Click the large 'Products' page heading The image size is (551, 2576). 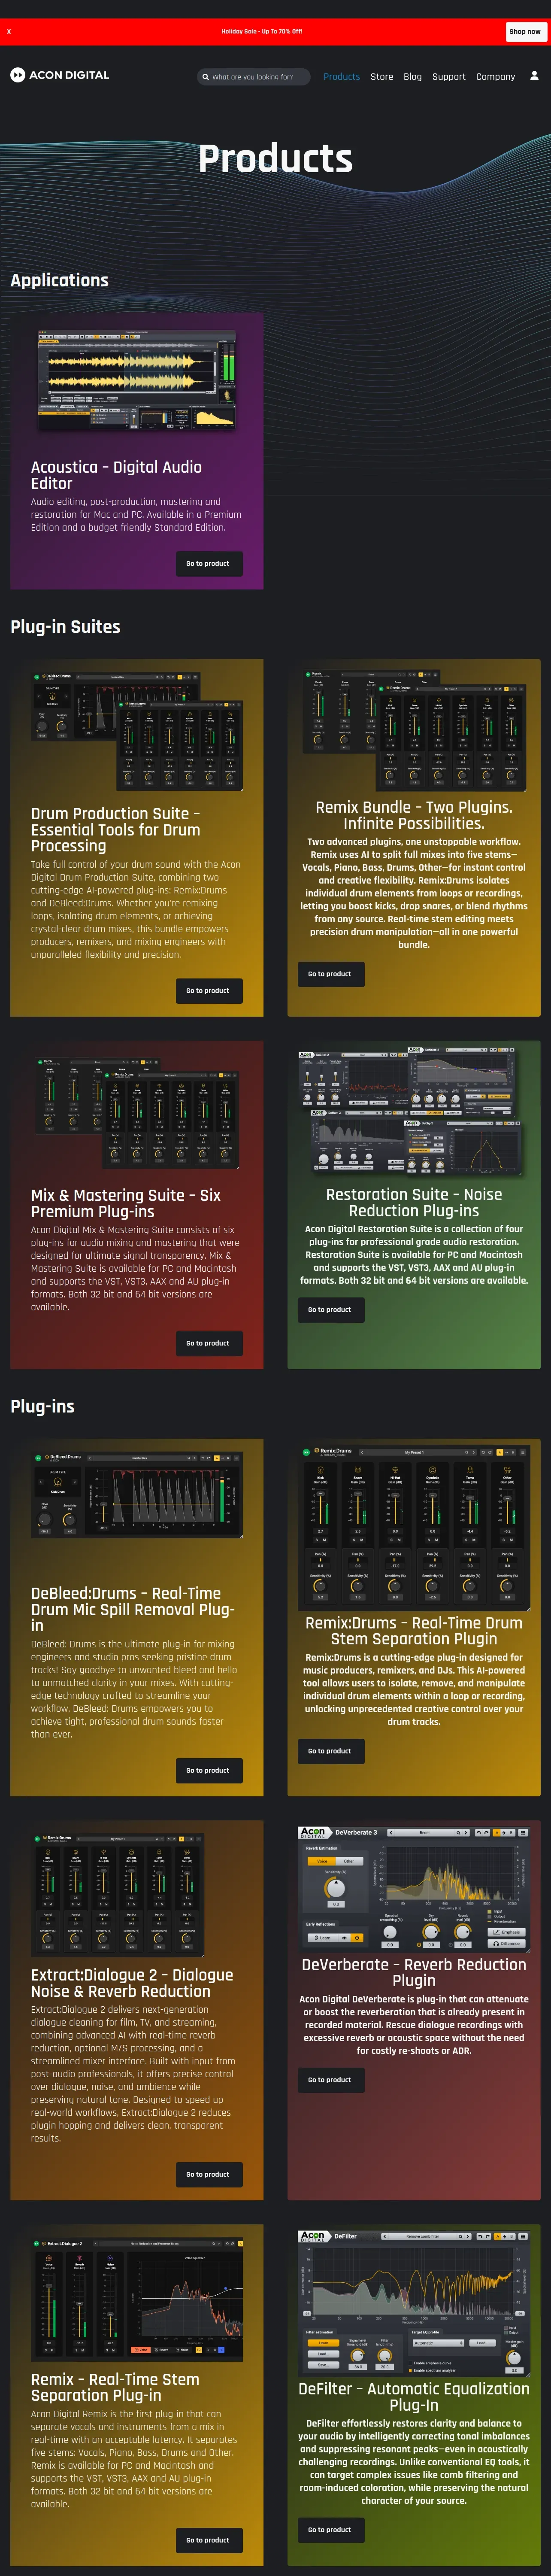[x=275, y=158]
